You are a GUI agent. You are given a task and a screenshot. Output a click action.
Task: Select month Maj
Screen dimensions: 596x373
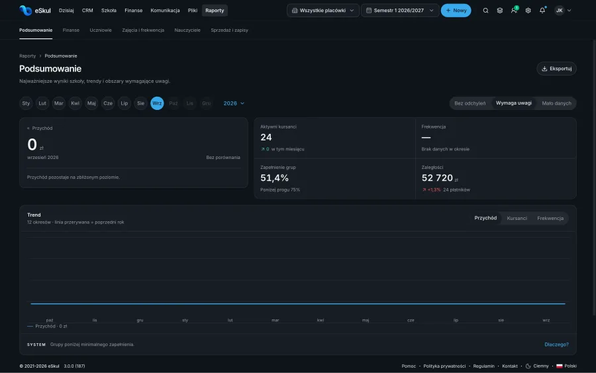click(x=91, y=103)
